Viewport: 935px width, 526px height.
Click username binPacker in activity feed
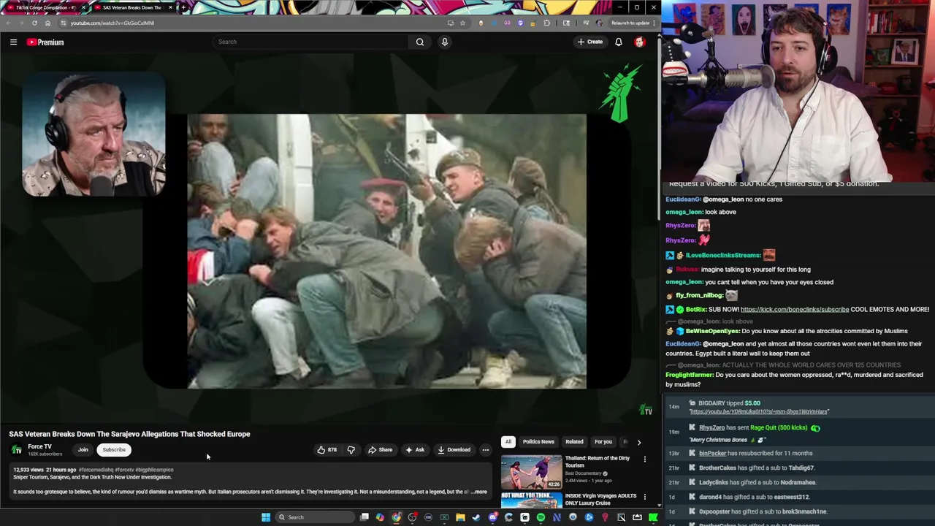(x=712, y=453)
